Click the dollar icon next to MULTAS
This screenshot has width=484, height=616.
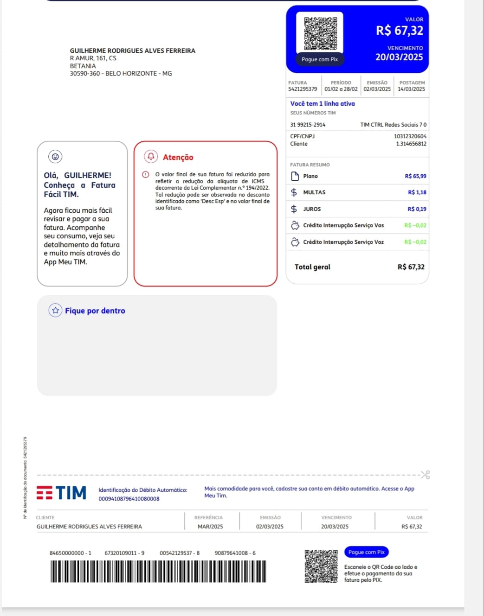tap(294, 192)
